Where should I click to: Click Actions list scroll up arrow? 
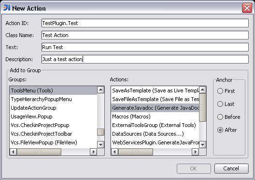pos(203,90)
